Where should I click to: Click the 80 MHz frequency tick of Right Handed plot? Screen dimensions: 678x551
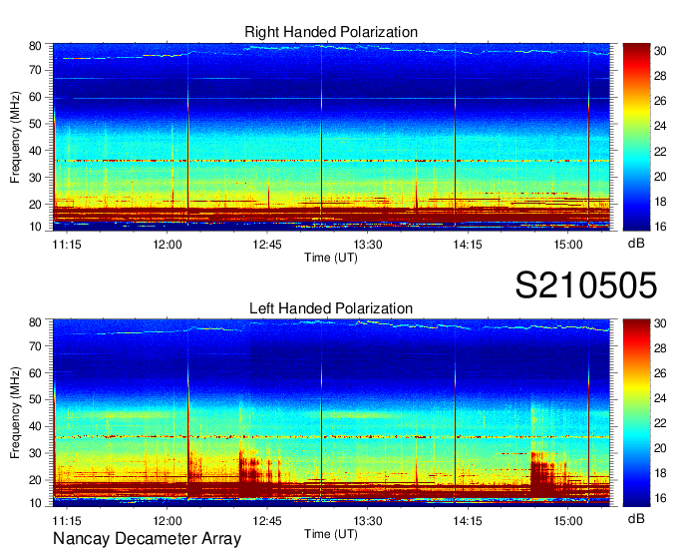[x=36, y=46]
